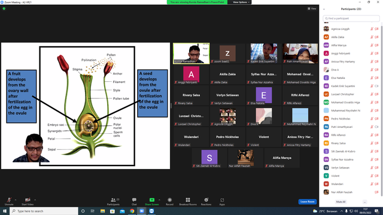
Task: Toggle Violent's video-off icon in list
Action: (x=376, y=176)
